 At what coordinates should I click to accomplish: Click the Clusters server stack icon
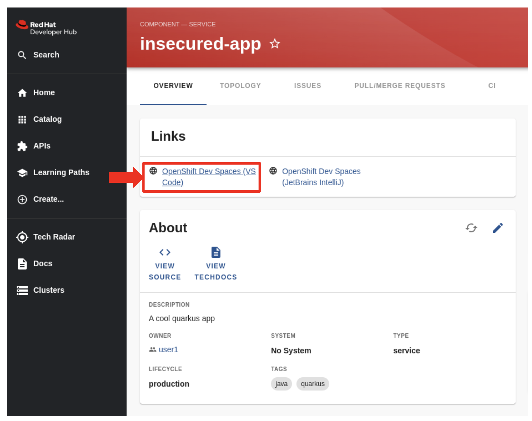pyautogui.click(x=22, y=290)
